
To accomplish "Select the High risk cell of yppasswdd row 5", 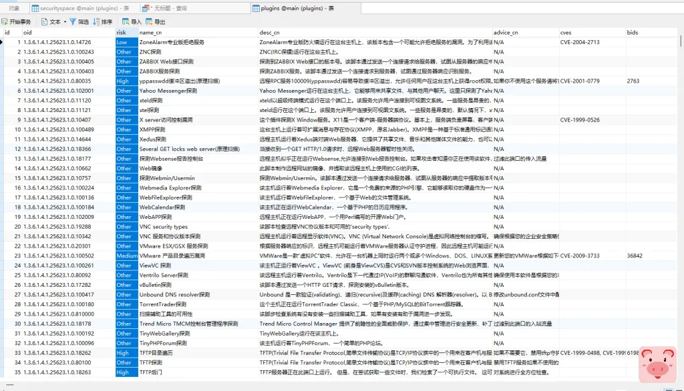I will (x=126, y=81).
